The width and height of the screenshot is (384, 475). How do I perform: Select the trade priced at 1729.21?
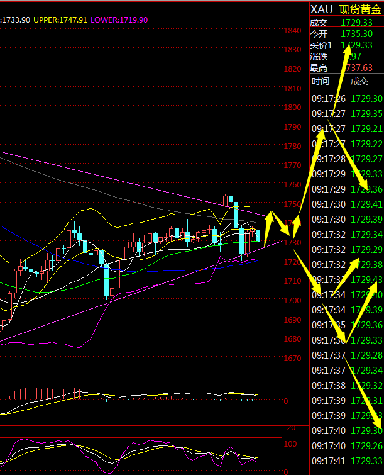(x=367, y=129)
